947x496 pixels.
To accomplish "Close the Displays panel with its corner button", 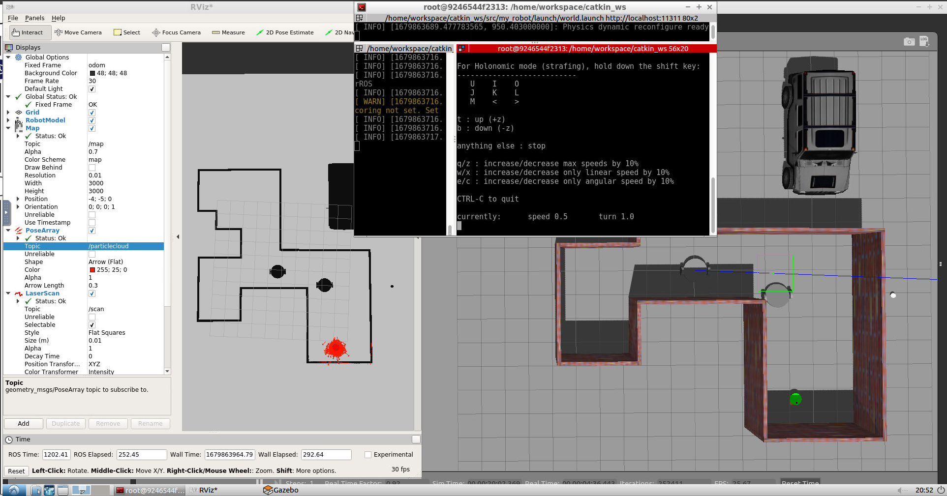I will [166, 48].
